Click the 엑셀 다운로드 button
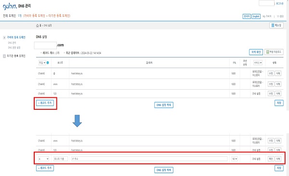 (274, 52)
